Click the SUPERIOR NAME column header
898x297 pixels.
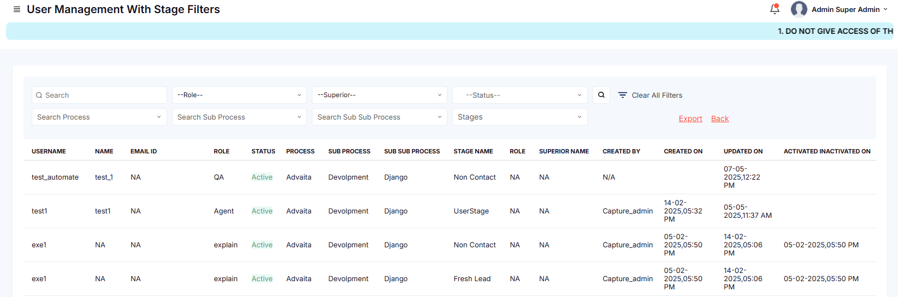pos(564,151)
